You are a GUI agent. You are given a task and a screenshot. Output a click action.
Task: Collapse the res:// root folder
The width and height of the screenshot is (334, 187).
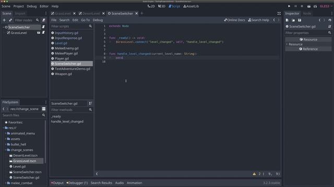pos(4,128)
